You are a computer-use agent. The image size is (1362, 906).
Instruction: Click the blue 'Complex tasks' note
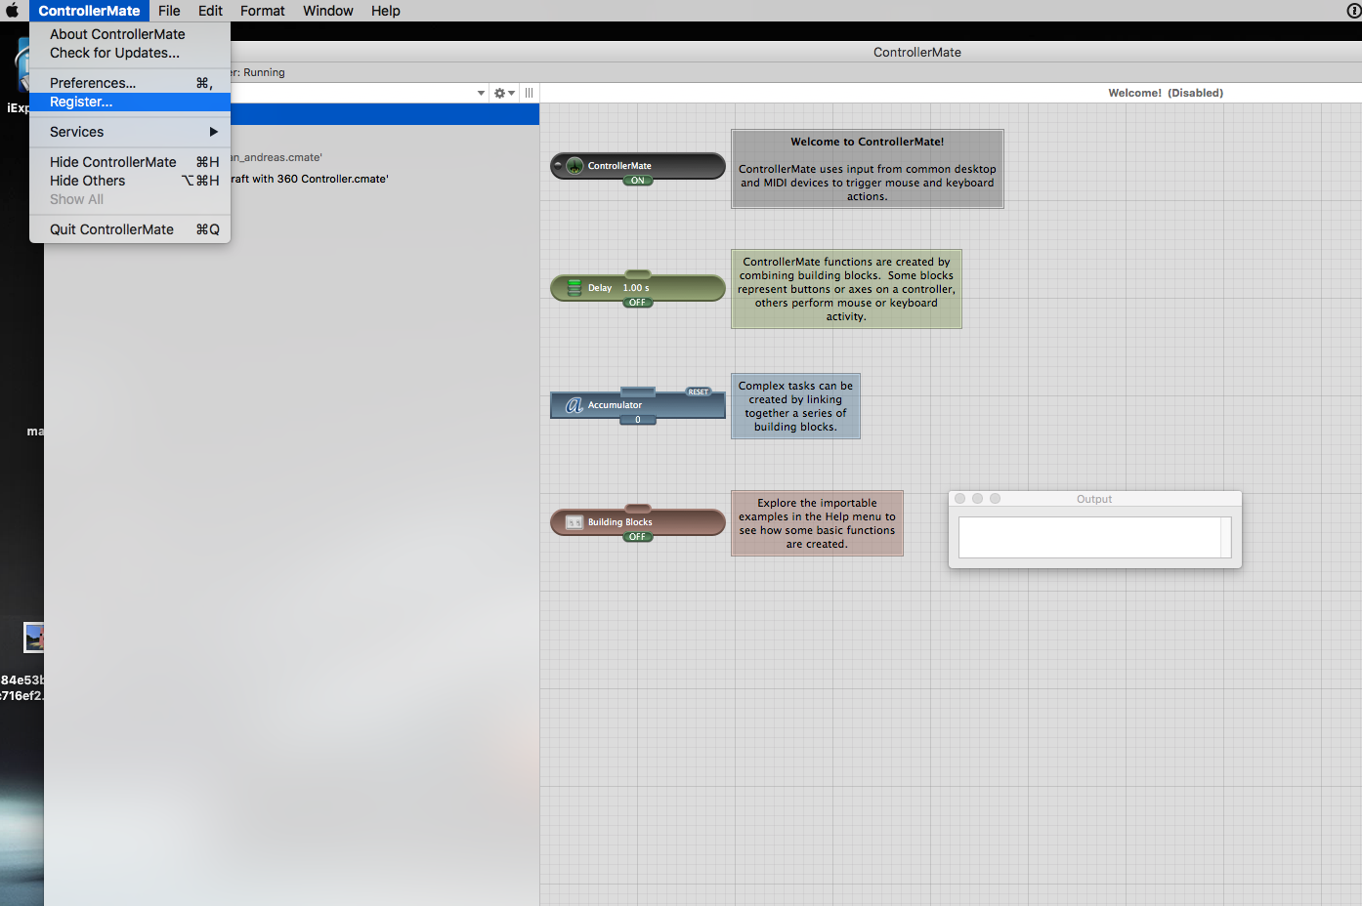(x=795, y=406)
